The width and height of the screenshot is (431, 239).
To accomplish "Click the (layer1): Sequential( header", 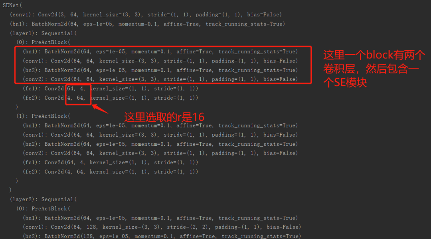I will 43,33.
